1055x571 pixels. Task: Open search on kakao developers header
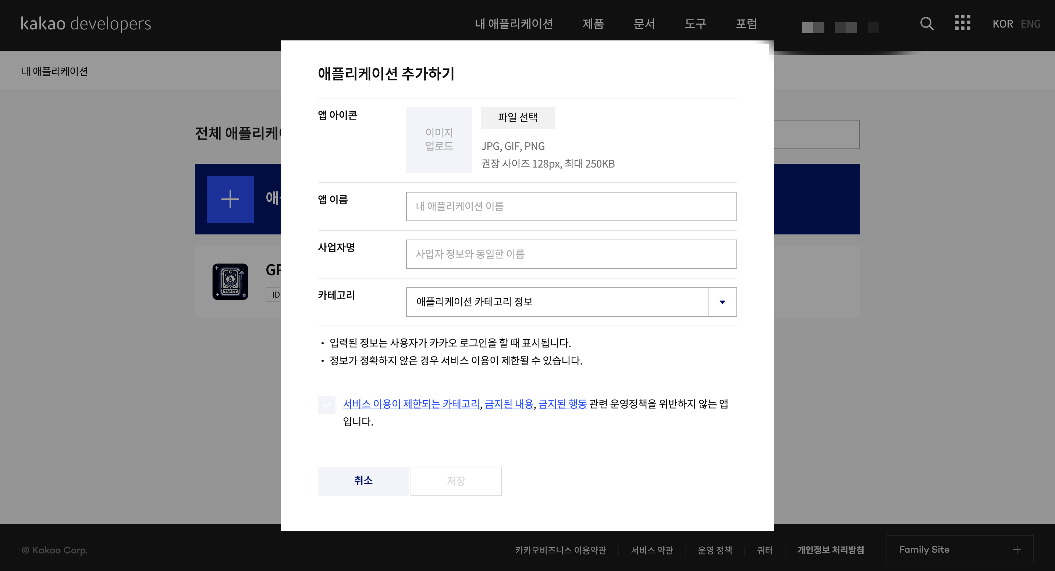coord(927,24)
